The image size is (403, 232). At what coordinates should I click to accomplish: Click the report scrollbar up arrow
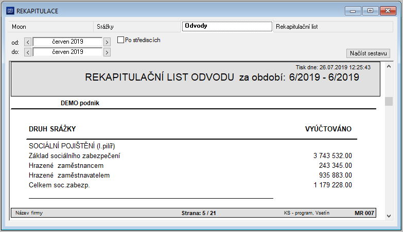pos(389,67)
